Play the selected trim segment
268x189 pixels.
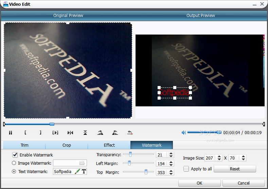tap(55, 132)
